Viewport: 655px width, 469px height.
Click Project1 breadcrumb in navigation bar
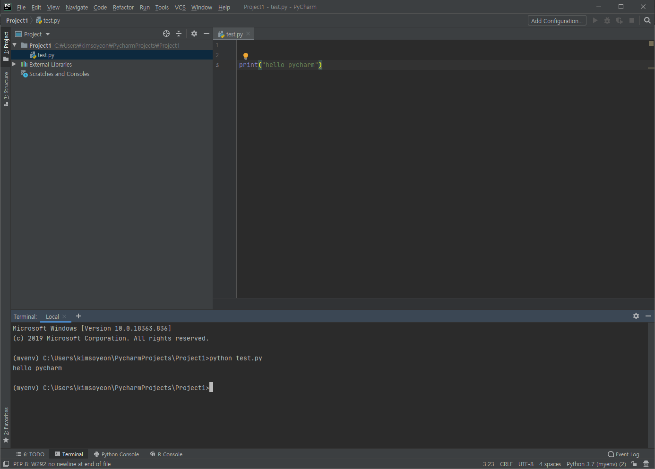17,20
